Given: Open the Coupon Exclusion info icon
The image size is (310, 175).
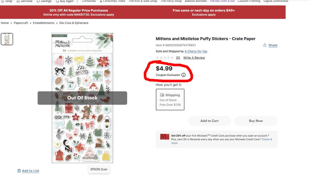Looking at the screenshot, I should click(x=183, y=75).
